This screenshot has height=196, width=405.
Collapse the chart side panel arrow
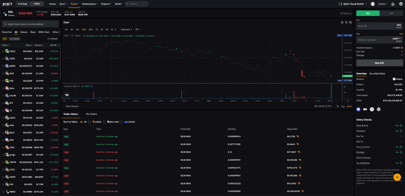click(62, 97)
